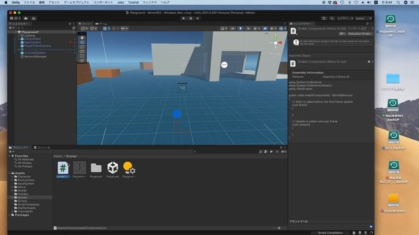Open the Layout dropdown
The width and height of the screenshot is (419, 235).
[363, 18]
